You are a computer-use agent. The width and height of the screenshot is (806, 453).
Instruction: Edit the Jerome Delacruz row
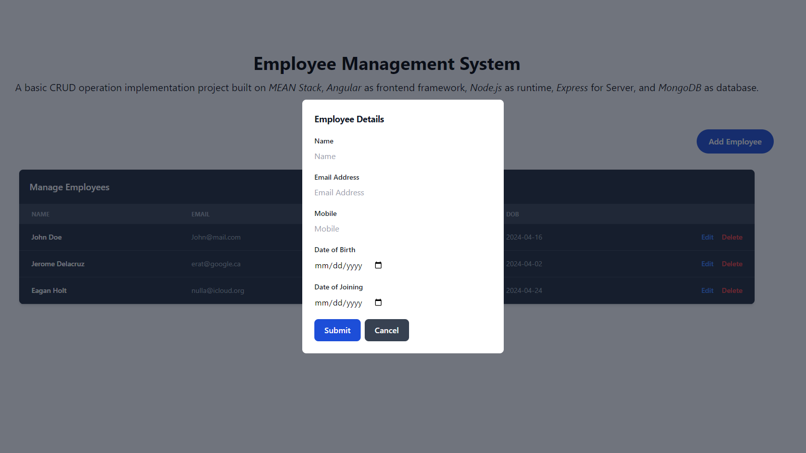tap(707, 264)
